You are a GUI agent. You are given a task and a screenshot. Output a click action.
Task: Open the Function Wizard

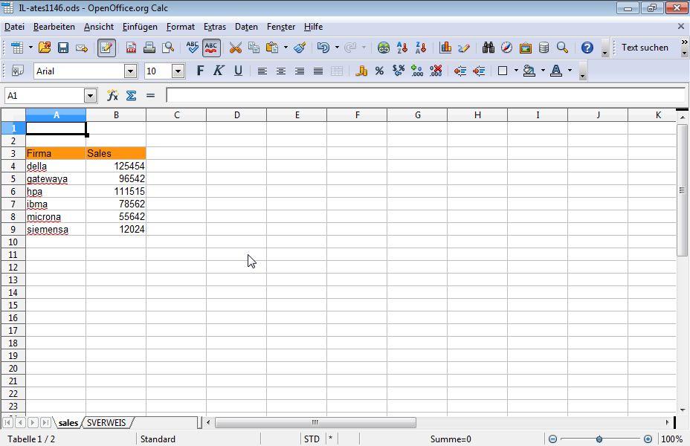(113, 95)
